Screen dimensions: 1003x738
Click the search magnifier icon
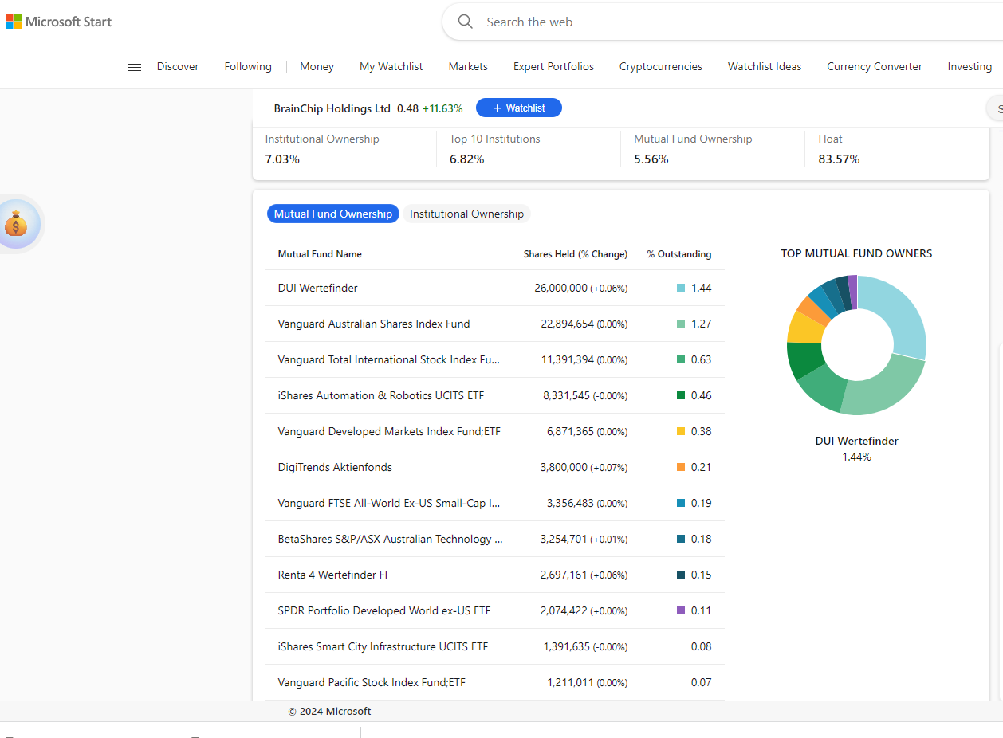coord(466,22)
